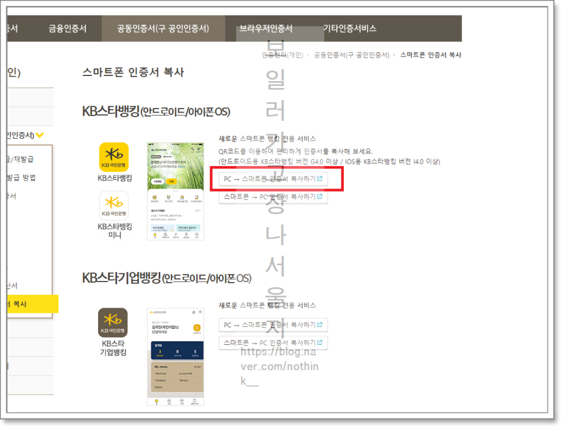Open the sidebar item ending 발급 방법
The image size is (561, 426).
tap(21, 178)
